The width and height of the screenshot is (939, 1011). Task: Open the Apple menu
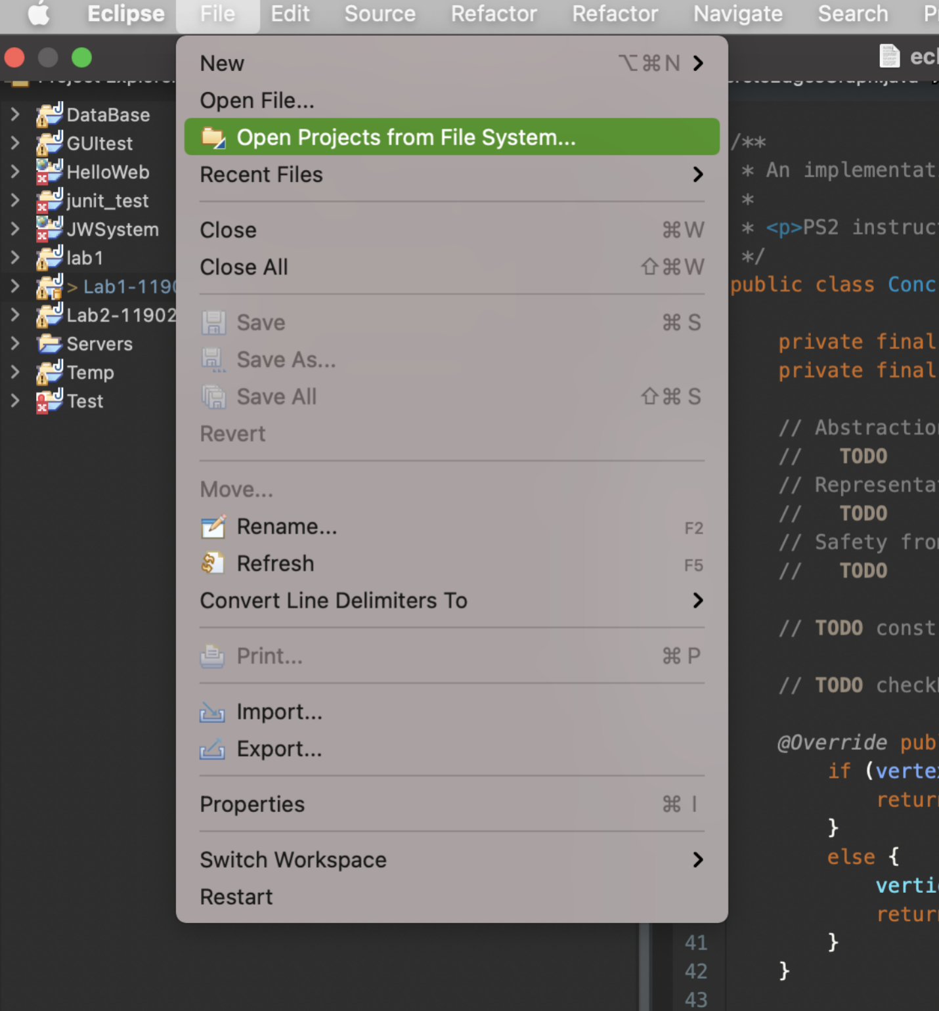pos(39,14)
